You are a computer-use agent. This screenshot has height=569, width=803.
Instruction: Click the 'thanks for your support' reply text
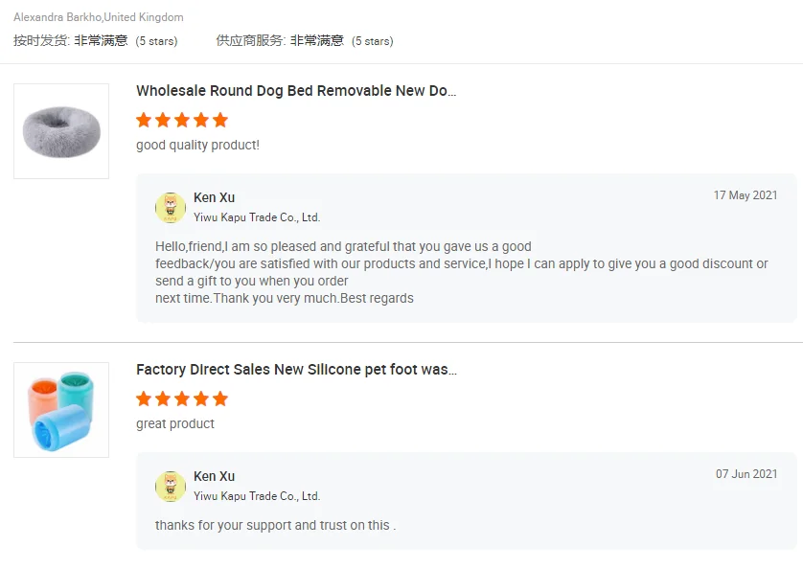[x=275, y=525]
